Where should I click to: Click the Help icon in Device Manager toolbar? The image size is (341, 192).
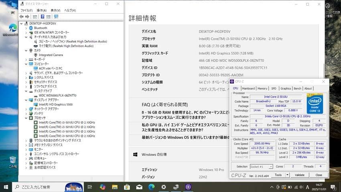pyautogui.click(x=43, y=16)
